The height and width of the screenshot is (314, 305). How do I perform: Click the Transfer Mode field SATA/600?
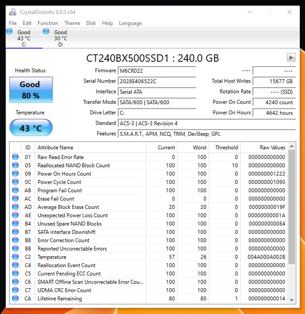pyautogui.click(x=157, y=102)
